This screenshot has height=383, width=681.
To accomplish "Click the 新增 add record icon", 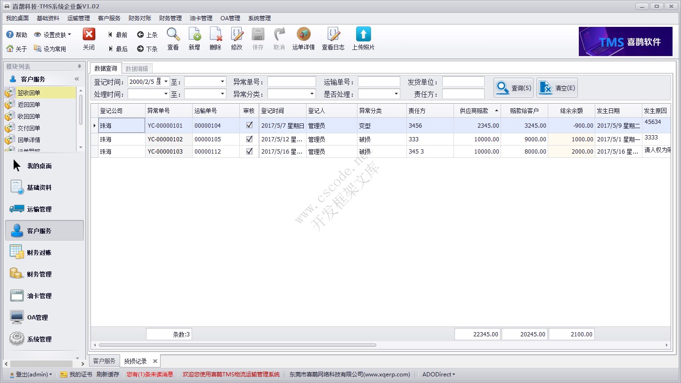I will pos(195,34).
